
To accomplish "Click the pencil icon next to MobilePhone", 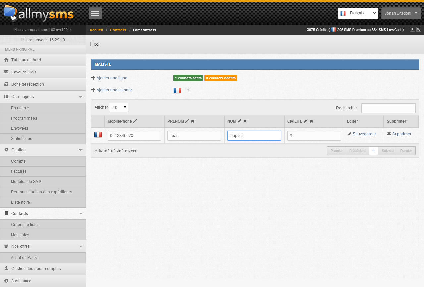I will 135,121.
